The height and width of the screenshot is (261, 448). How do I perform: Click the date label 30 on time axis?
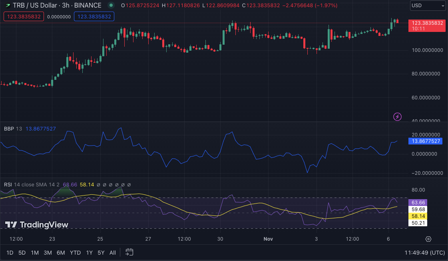tap(220, 239)
